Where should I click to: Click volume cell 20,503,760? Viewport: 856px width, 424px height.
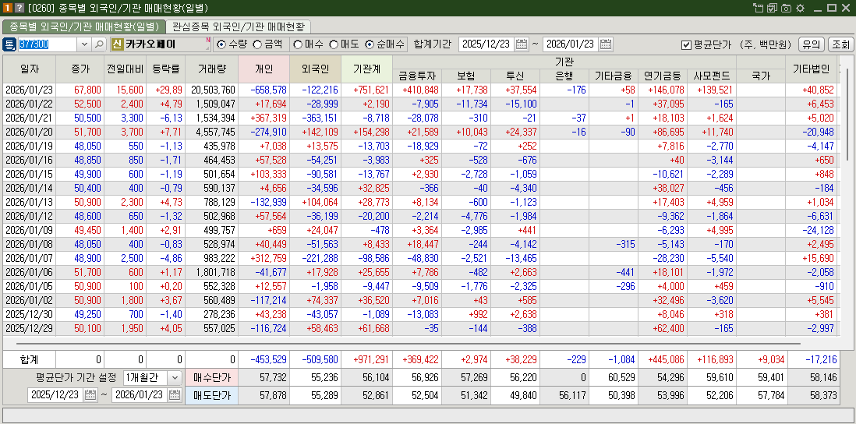tap(212, 90)
